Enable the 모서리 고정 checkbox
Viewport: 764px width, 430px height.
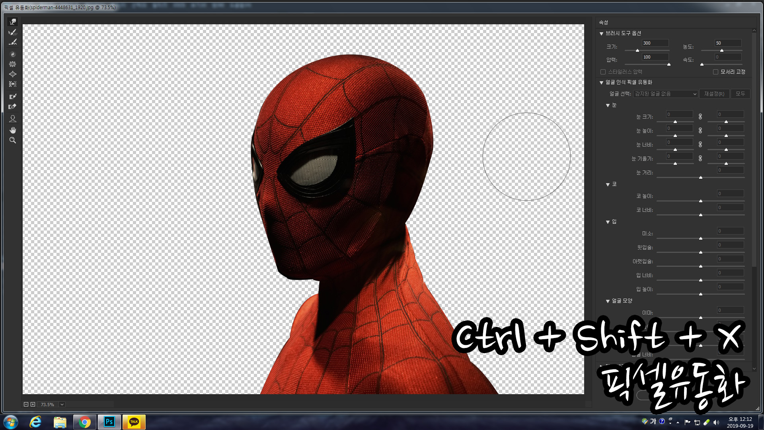715,72
